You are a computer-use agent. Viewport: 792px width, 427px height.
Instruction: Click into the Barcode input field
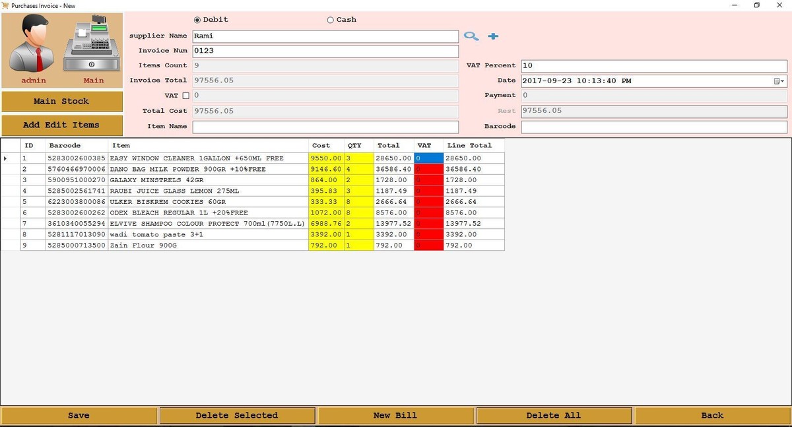pyautogui.click(x=653, y=127)
